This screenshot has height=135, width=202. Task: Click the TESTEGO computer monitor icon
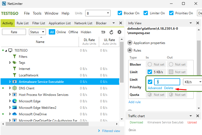point(10,50)
